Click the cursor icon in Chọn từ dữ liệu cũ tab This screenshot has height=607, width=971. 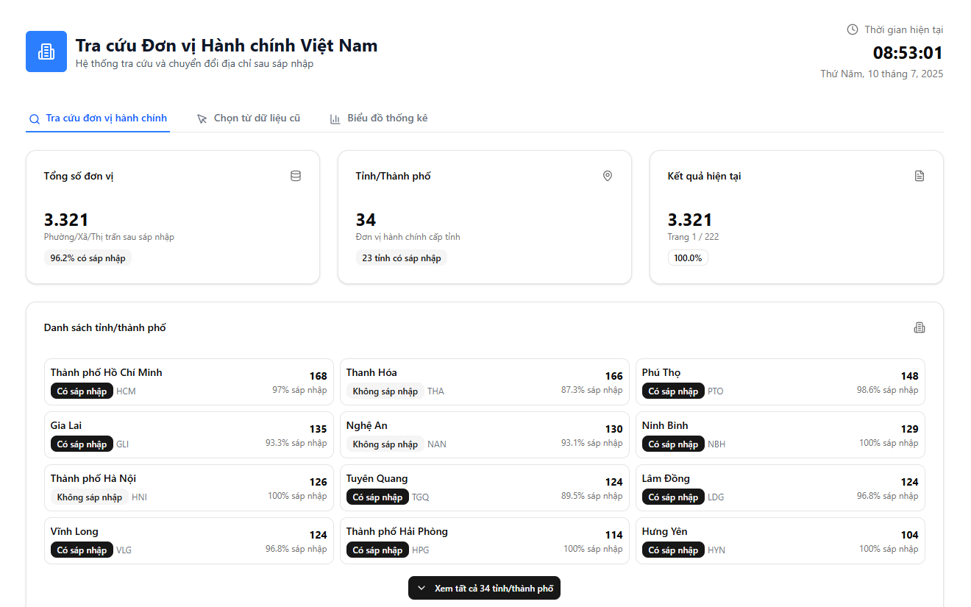[202, 118]
